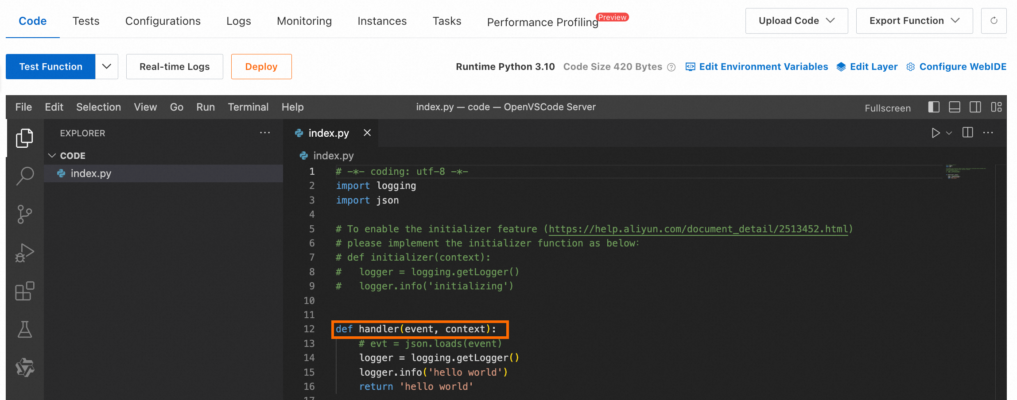Select index.py in the Explorer tree

pos(163,173)
